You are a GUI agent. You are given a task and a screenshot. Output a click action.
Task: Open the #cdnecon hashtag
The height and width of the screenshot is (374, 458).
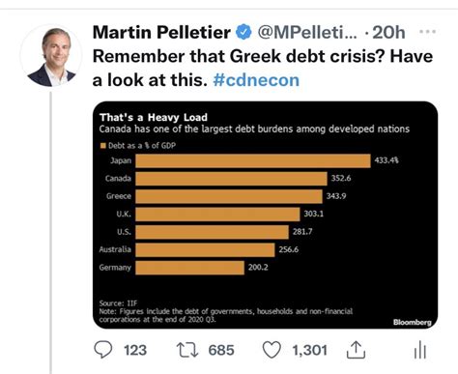click(256, 80)
